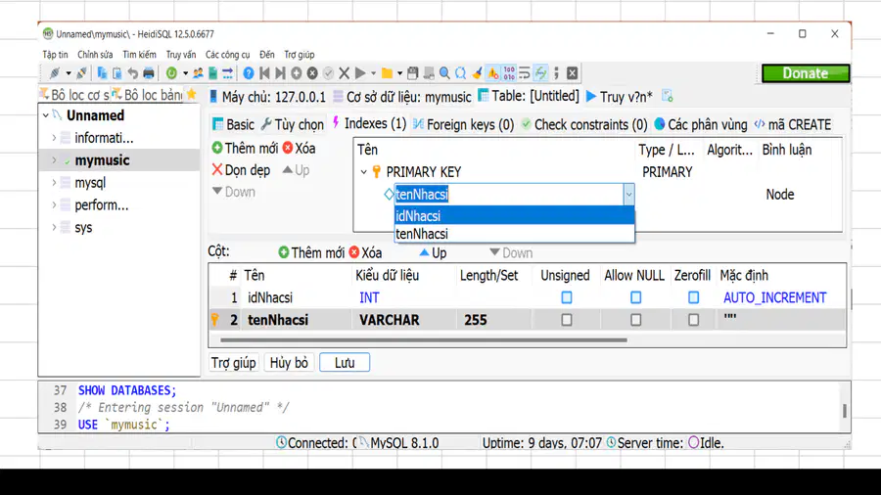Open the Trợ giúp menu
The width and height of the screenshot is (881, 495).
tap(299, 55)
